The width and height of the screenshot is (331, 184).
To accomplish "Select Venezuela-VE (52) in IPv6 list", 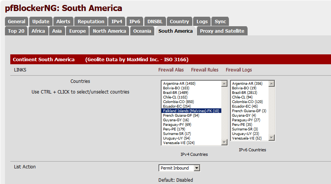I will (x=249, y=138).
